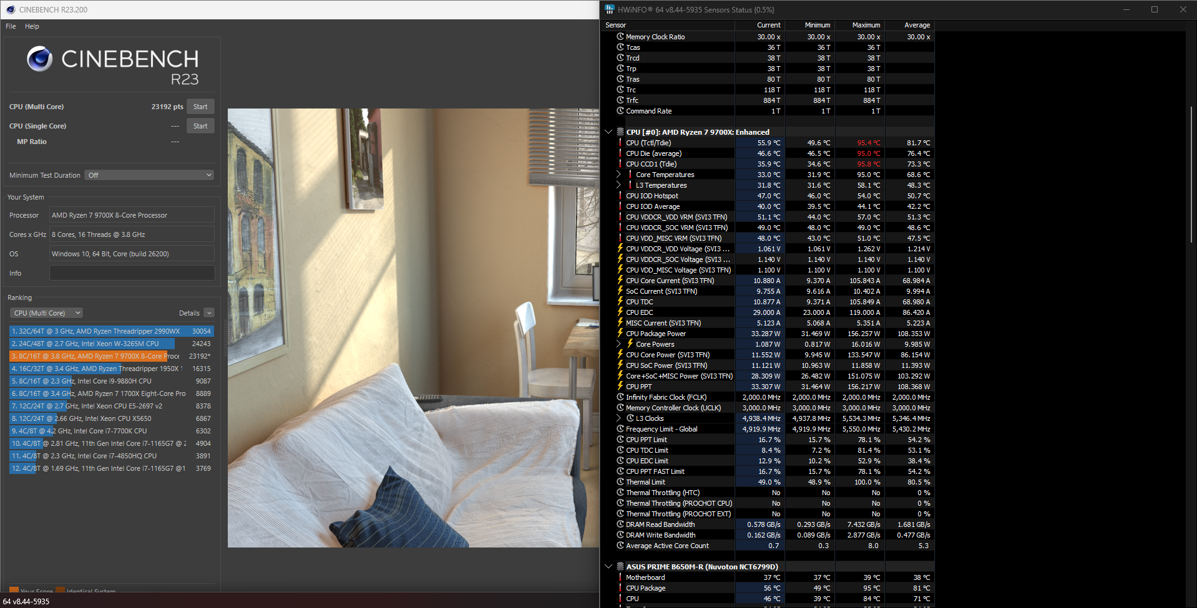
Task: Expand the Core Powers row
Action: tap(618, 344)
